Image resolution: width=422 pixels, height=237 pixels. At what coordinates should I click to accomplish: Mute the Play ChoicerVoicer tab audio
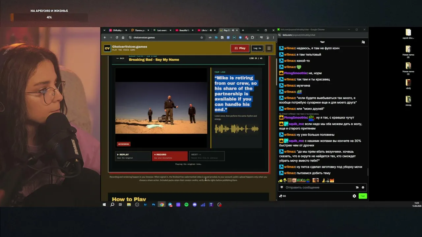point(233,30)
